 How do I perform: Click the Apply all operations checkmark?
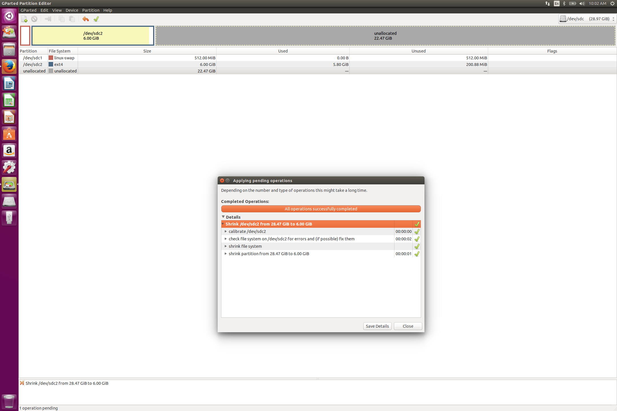[x=96, y=19]
